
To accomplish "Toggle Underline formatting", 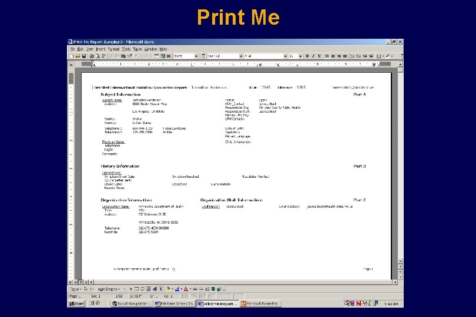I will (x=319, y=56).
